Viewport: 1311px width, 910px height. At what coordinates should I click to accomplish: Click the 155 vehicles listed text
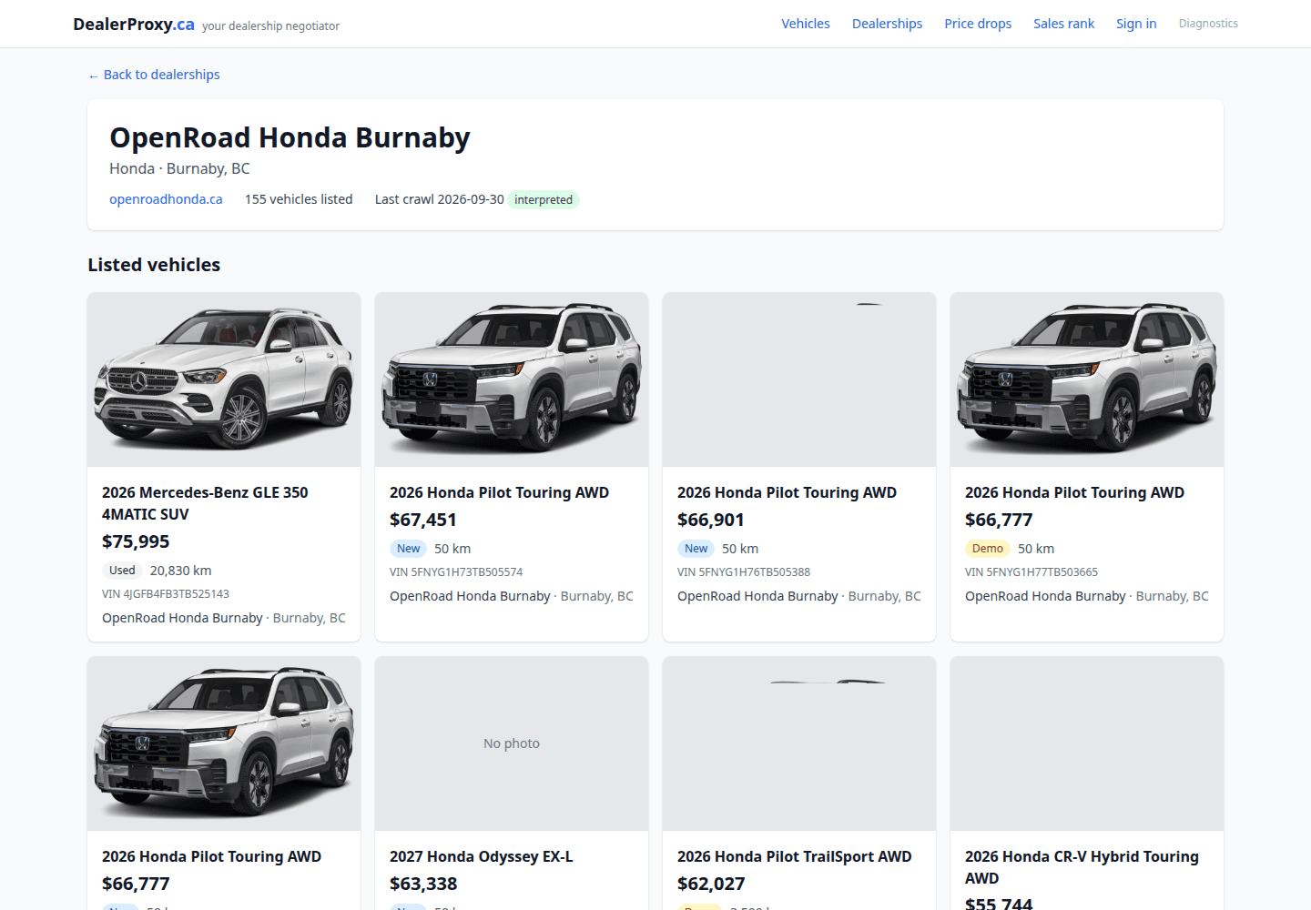(299, 199)
